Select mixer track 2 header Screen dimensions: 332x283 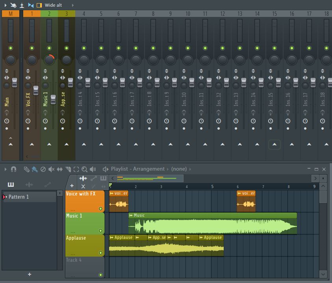(x=49, y=14)
